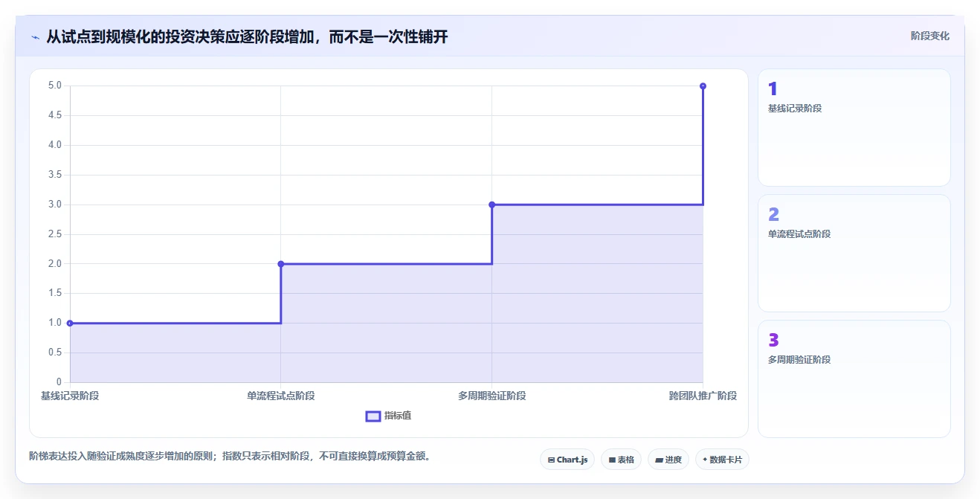Click data point at 多周期验证阶段 value 3.0
The height and width of the screenshot is (499, 980).
tap(491, 205)
